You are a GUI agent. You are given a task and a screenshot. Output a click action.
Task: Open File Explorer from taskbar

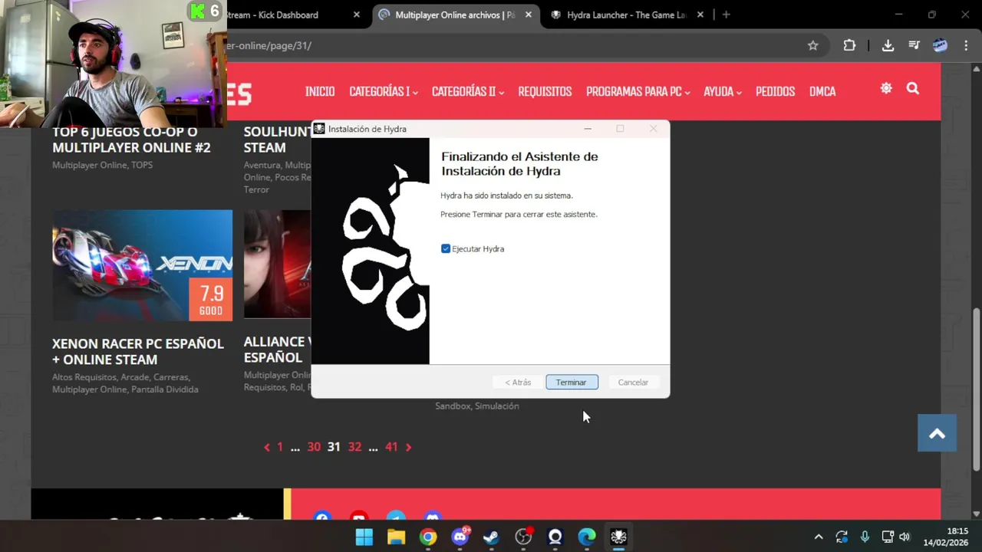pyautogui.click(x=396, y=537)
